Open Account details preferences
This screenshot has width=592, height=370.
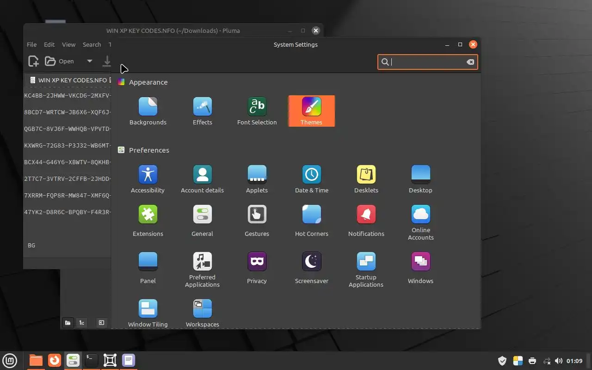[203, 179]
